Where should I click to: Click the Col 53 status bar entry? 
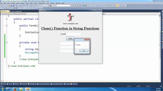tap(138, 86)
